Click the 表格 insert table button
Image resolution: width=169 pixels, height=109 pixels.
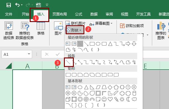coord(41,29)
